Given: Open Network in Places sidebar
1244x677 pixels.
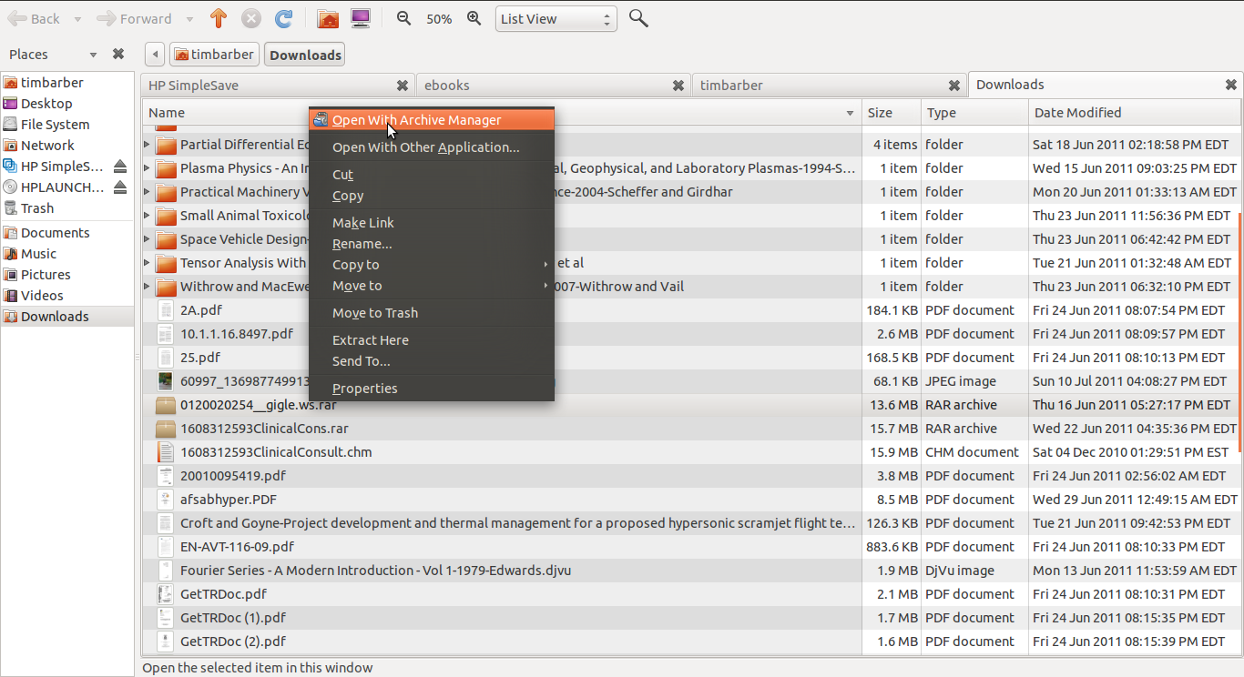Looking at the screenshot, I should tap(48, 146).
